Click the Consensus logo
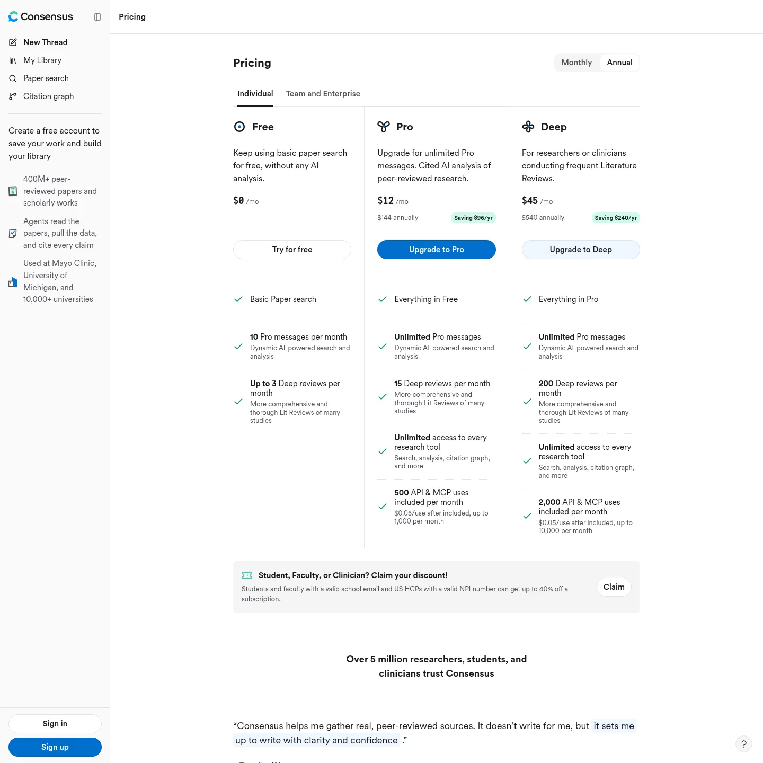 (41, 17)
